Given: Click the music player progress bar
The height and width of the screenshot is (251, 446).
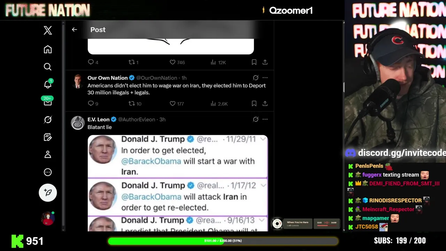Looking at the screenshot, I should click(x=327, y=226).
